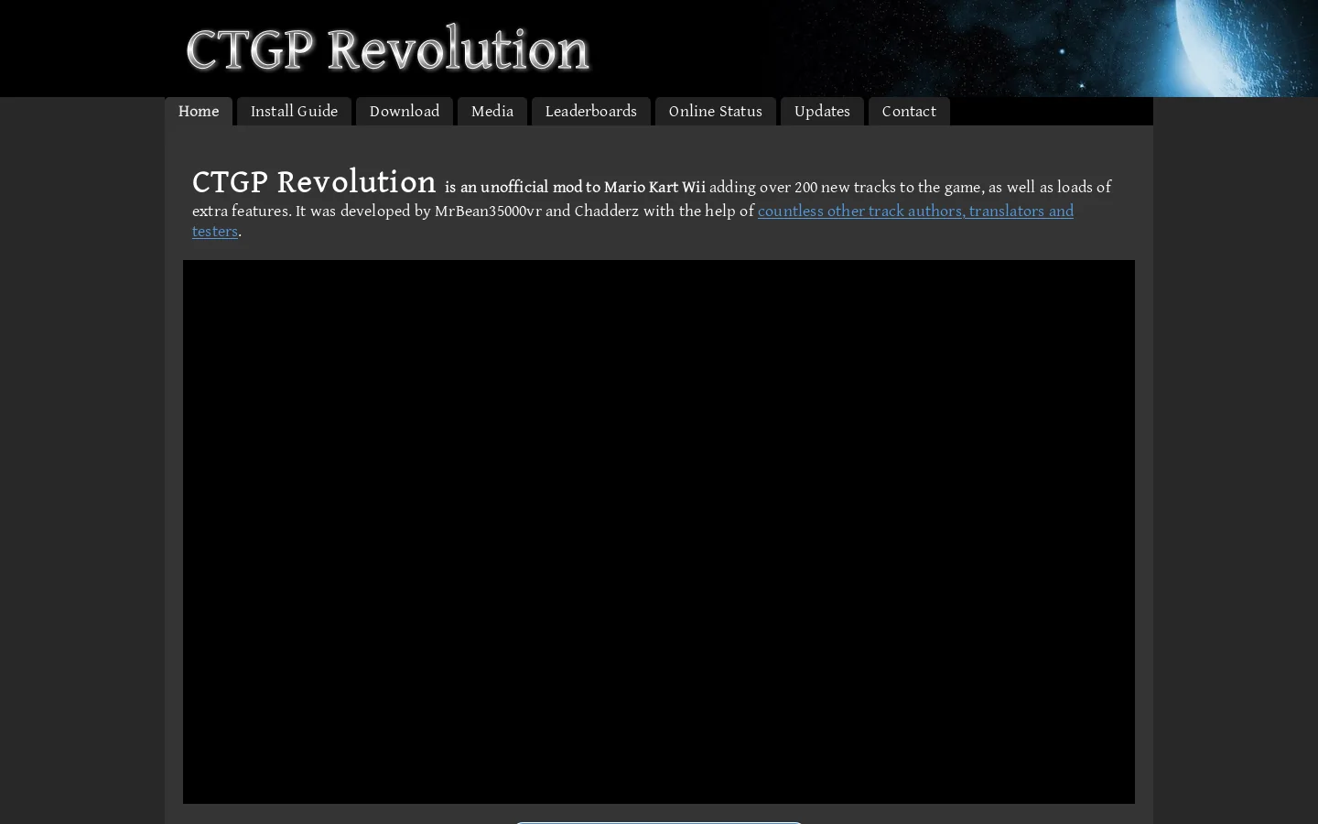Click the "unofficial mod to Mario Kart Wii" text
Screen dimensions: 1318x824
(593, 188)
